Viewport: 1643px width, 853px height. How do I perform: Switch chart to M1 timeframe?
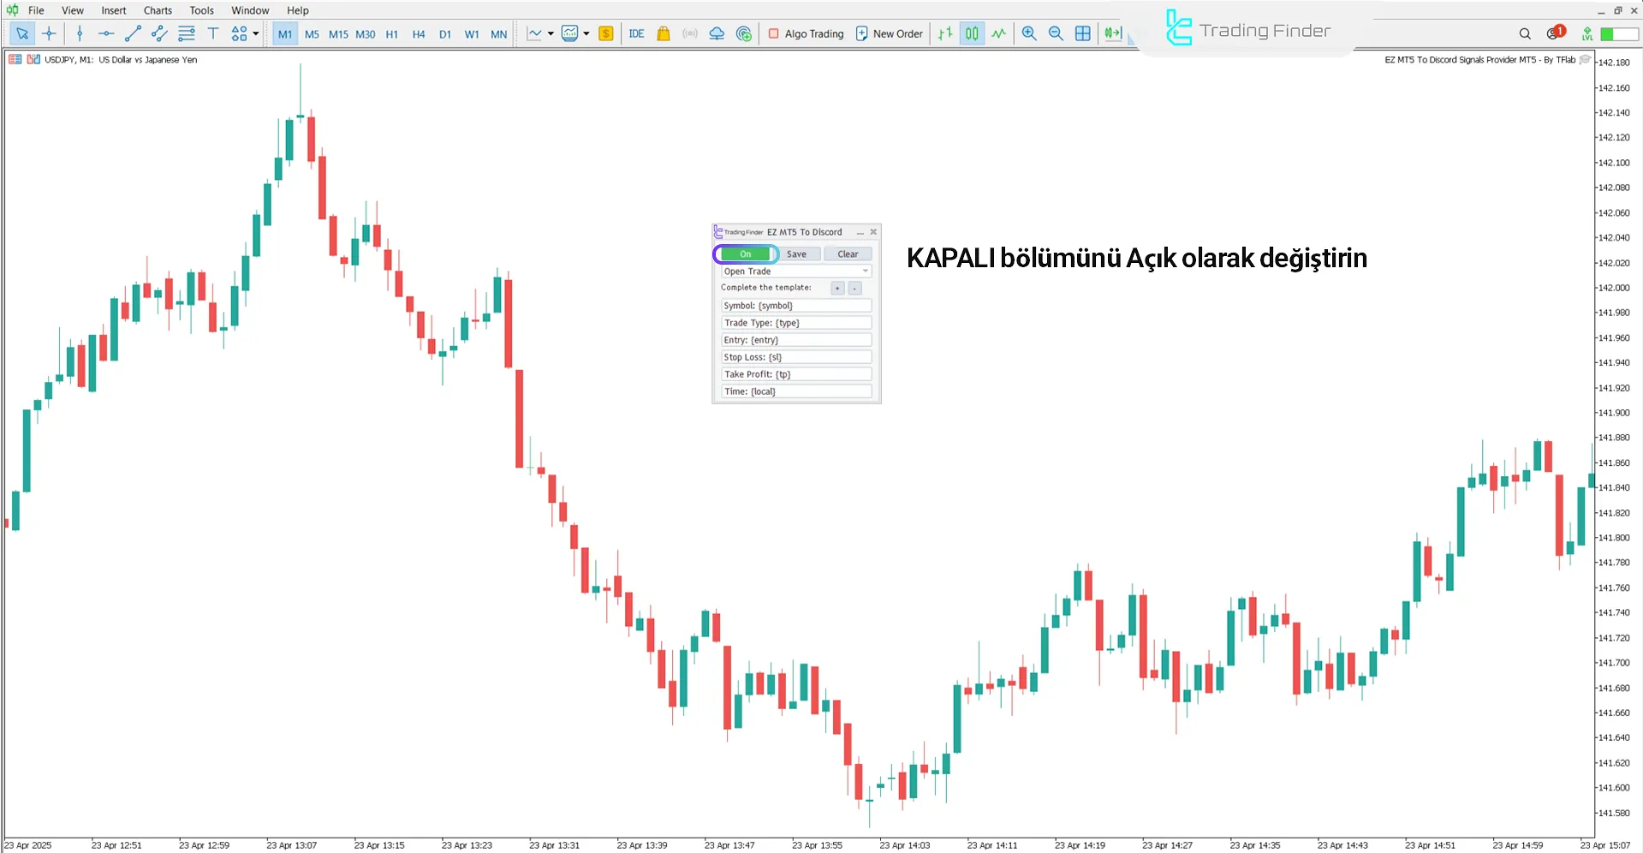tap(285, 34)
